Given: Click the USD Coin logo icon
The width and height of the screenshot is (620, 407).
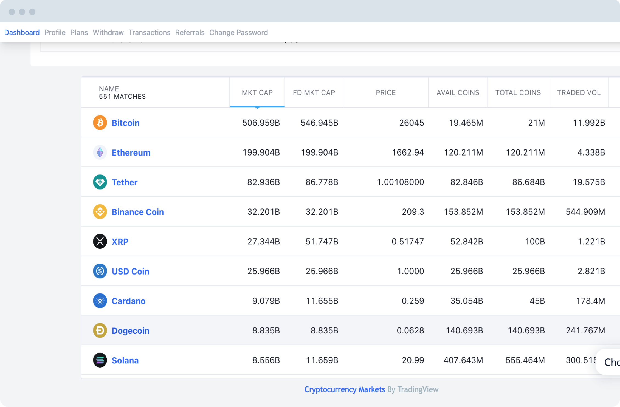Looking at the screenshot, I should click(100, 271).
